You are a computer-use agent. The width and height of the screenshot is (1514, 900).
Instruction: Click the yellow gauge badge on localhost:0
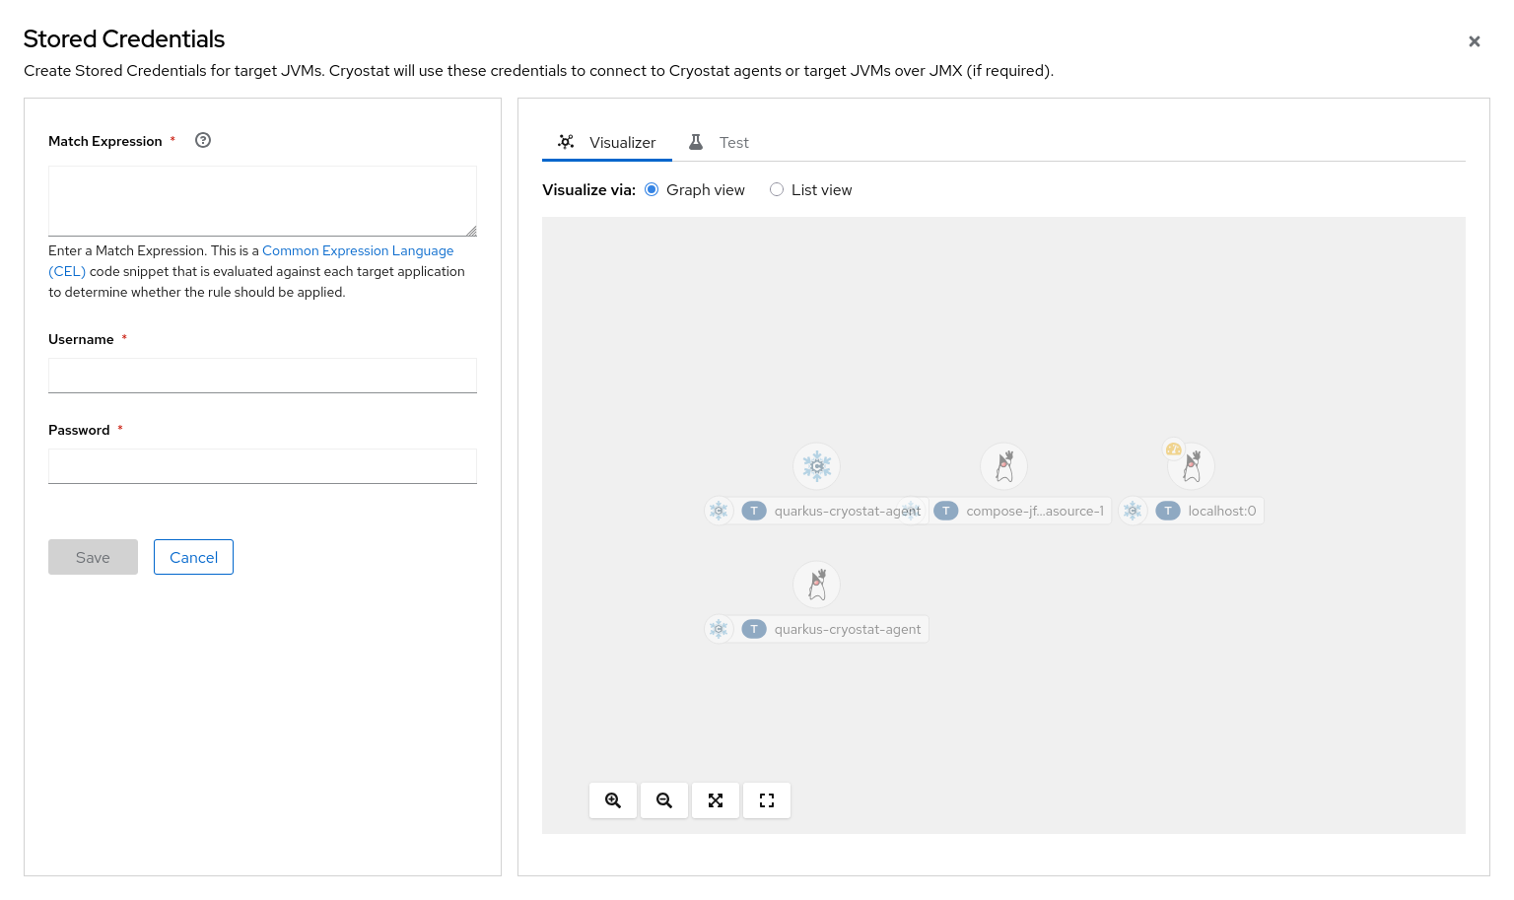pyautogui.click(x=1173, y=450)
